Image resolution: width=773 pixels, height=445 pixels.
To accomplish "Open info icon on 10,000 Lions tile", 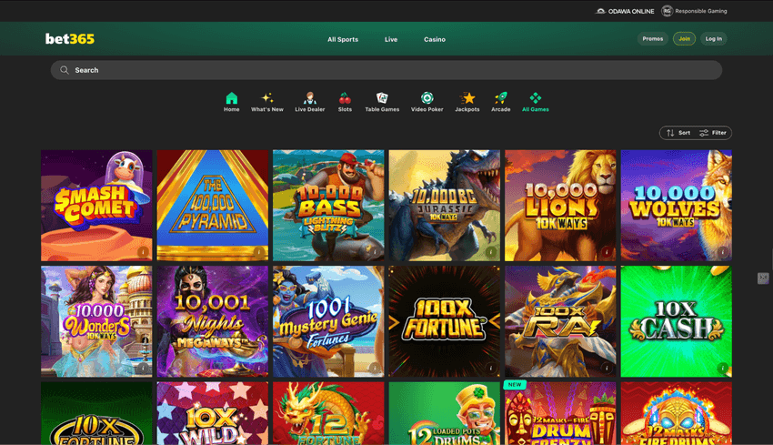I will [607, 252].
